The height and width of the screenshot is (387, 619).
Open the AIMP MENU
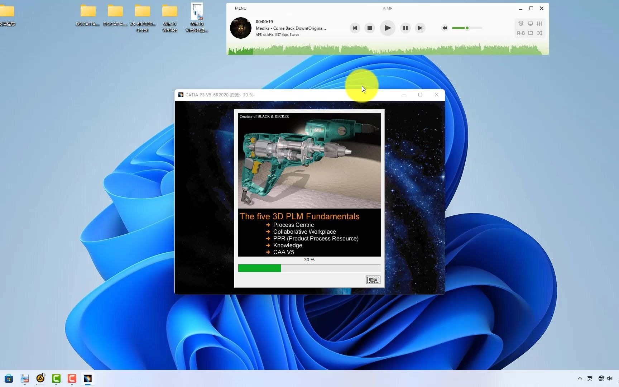click(240, 8)
